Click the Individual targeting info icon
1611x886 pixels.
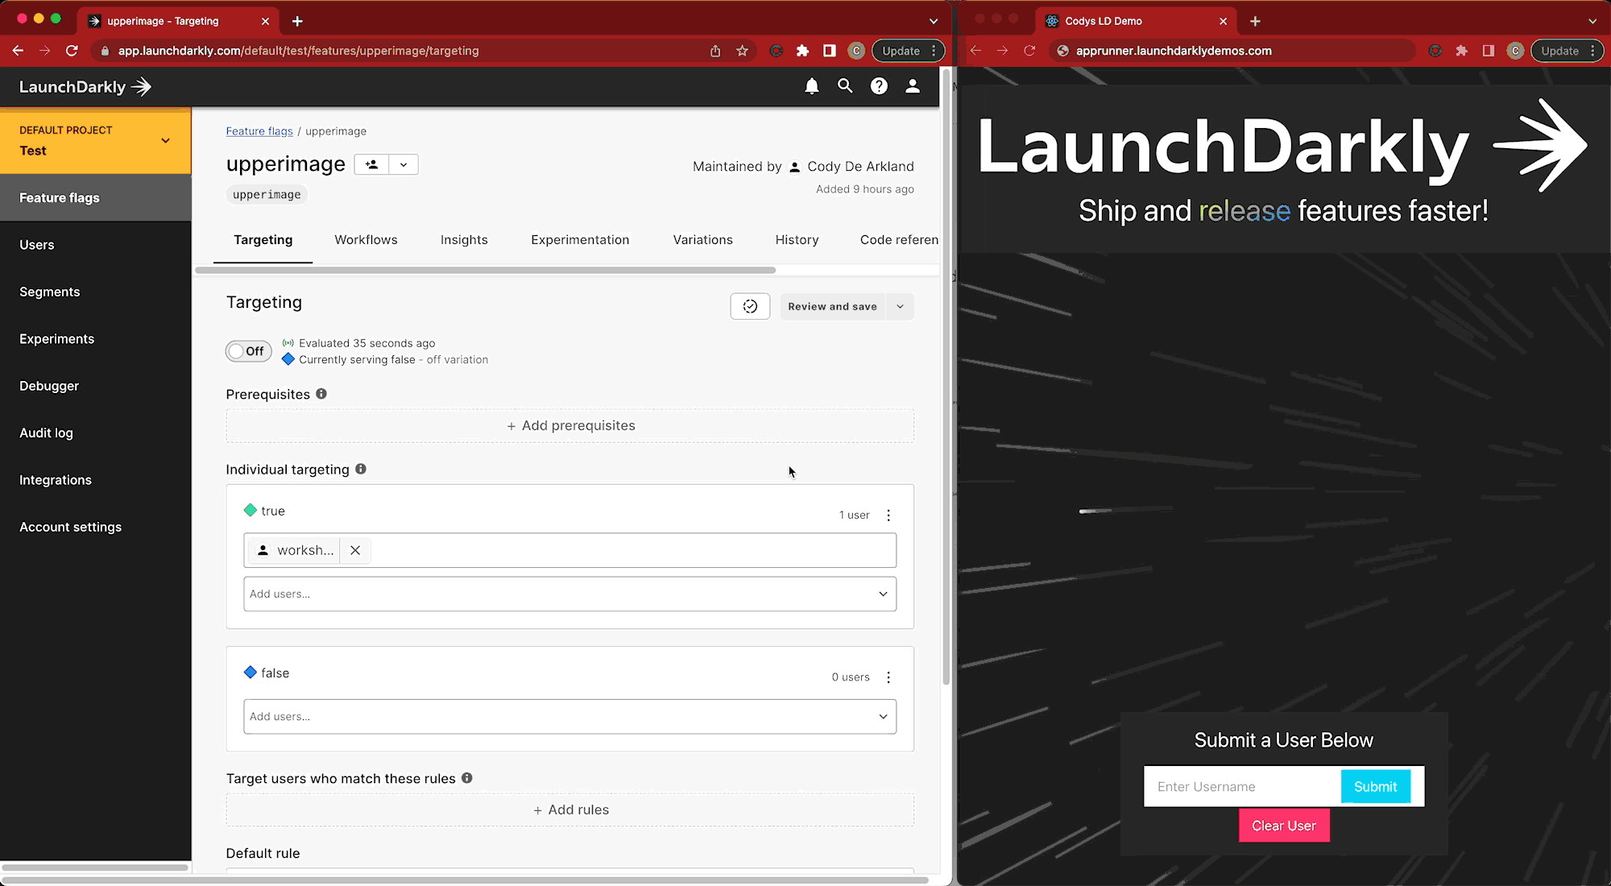(361, 469)
